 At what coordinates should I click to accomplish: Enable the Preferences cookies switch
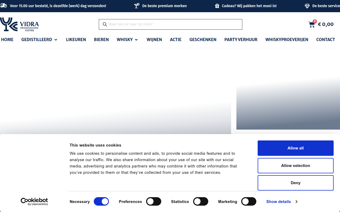[x=154, y=202]
